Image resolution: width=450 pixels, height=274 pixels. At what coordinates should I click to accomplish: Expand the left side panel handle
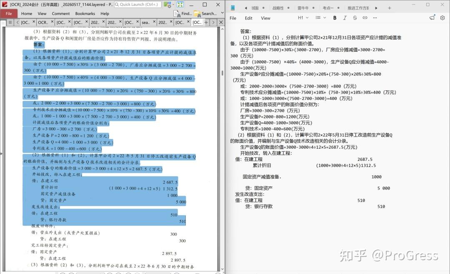1,154
